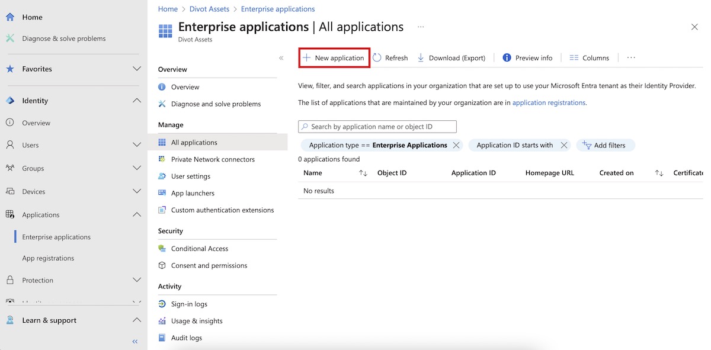Click the application name search field
Screen dimensions: 711x350
tap(377, 127)
